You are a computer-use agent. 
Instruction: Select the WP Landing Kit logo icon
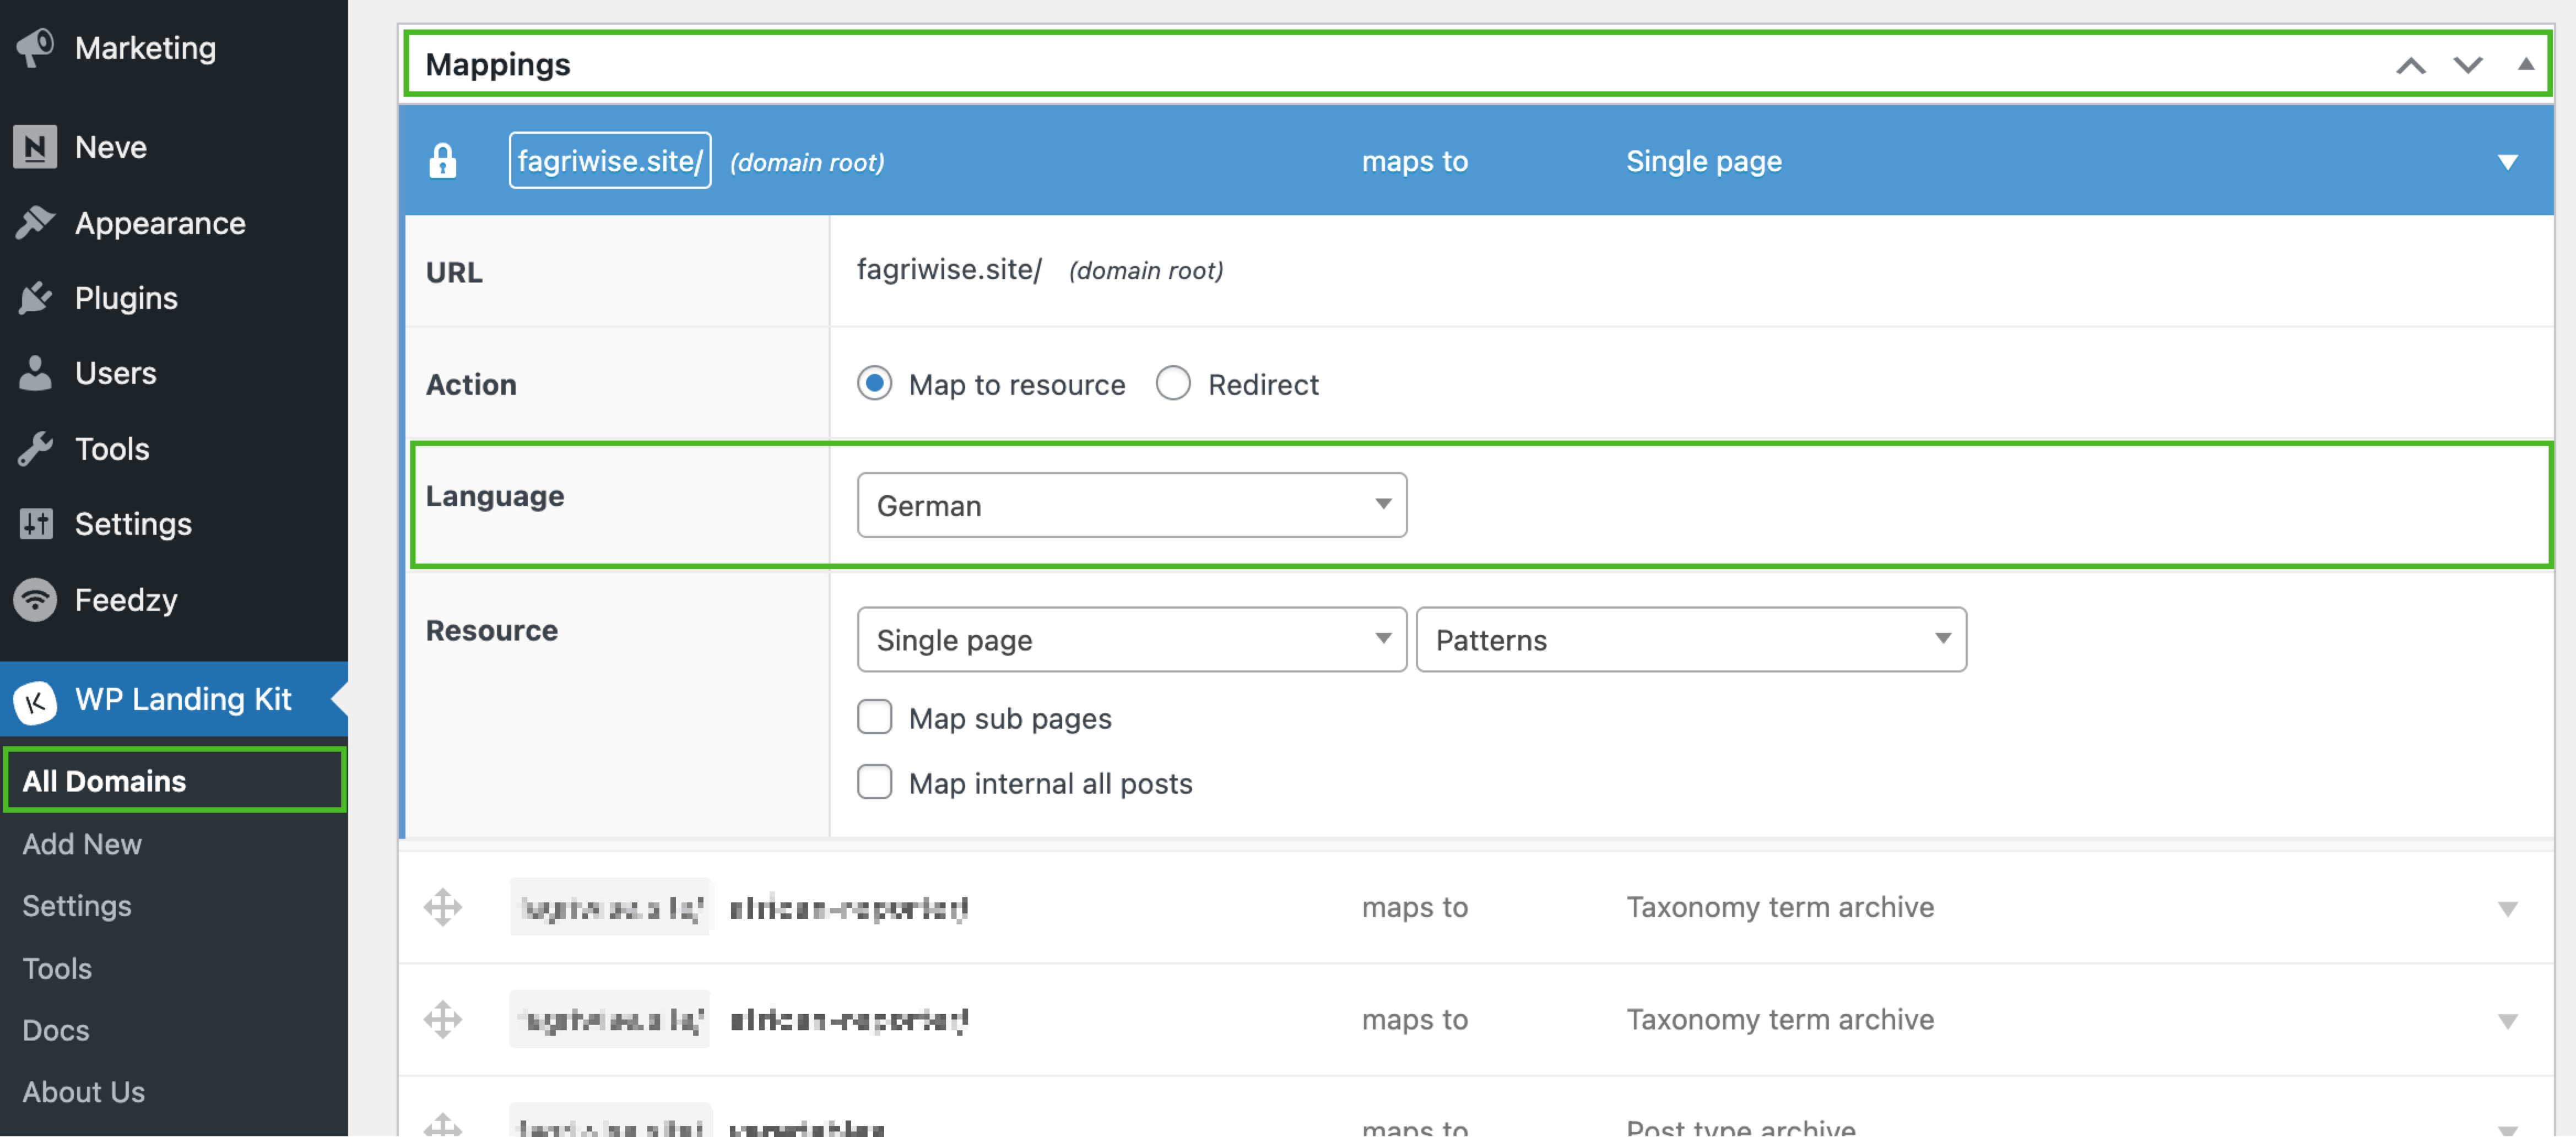point(36,700)
